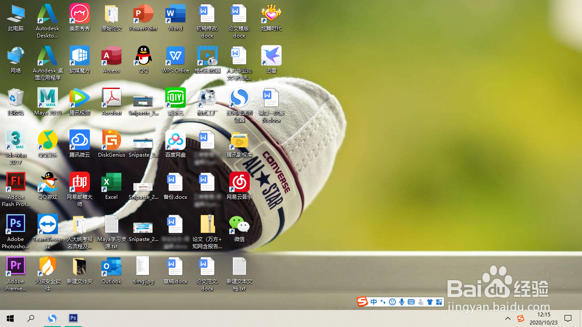
Task: Open the Sogou skin shirt icon
Action: [x=430, y=302]
